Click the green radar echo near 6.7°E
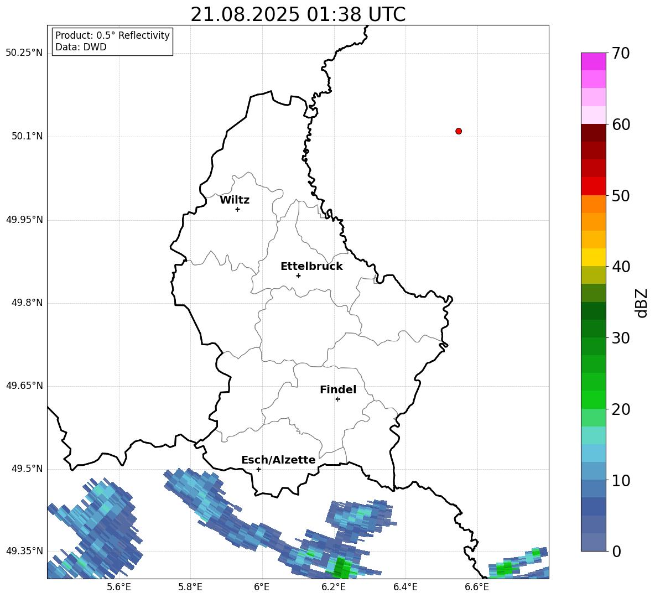The height and width of the screenshot is (598, 655). [506, 568]
